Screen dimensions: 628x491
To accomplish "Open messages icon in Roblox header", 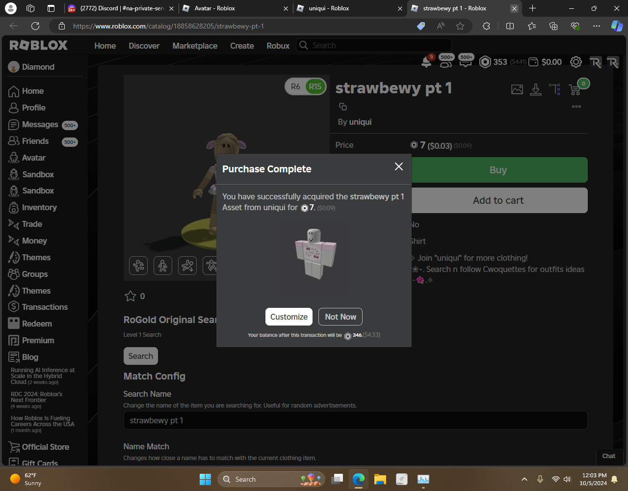I will (466, 61).
